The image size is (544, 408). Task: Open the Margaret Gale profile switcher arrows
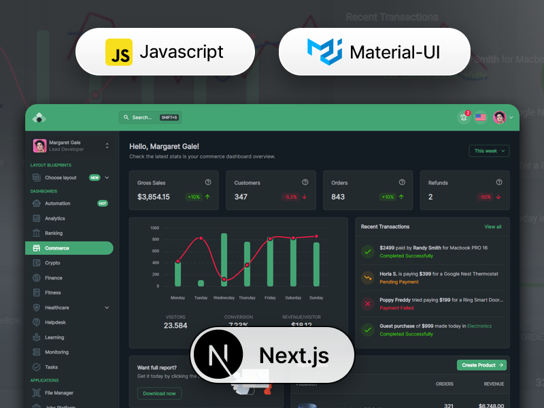tap(107, 146)
